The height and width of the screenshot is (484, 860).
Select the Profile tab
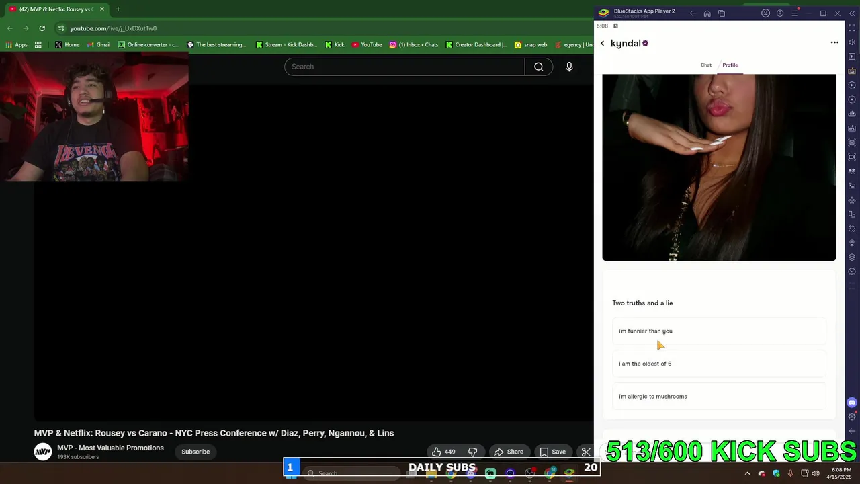730,65
